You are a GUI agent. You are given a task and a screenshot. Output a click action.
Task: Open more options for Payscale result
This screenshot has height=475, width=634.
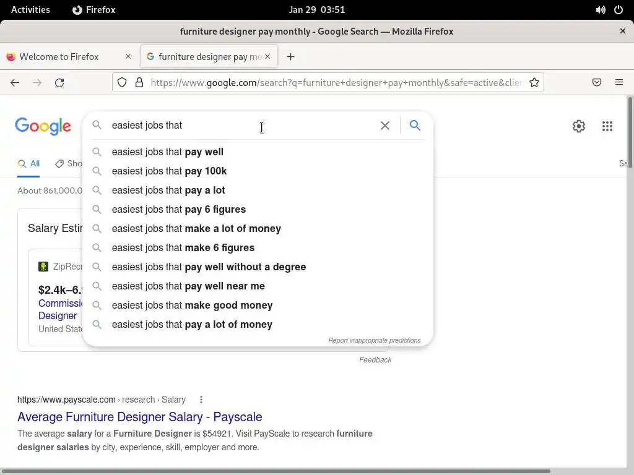click(x=201, y=400)
